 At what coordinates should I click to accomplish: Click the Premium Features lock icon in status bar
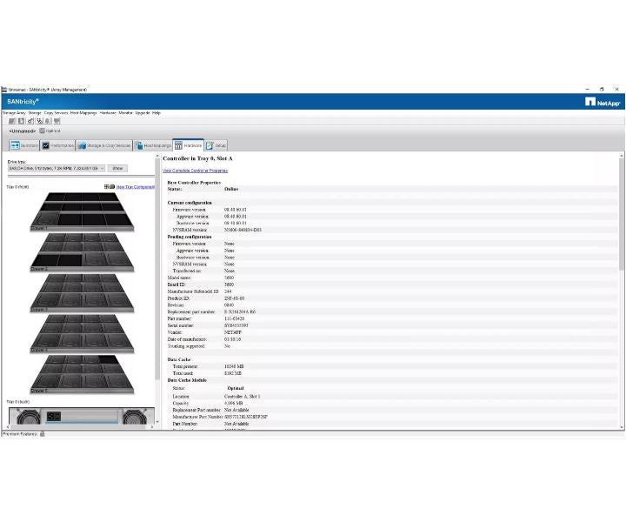tap(43, 434)
